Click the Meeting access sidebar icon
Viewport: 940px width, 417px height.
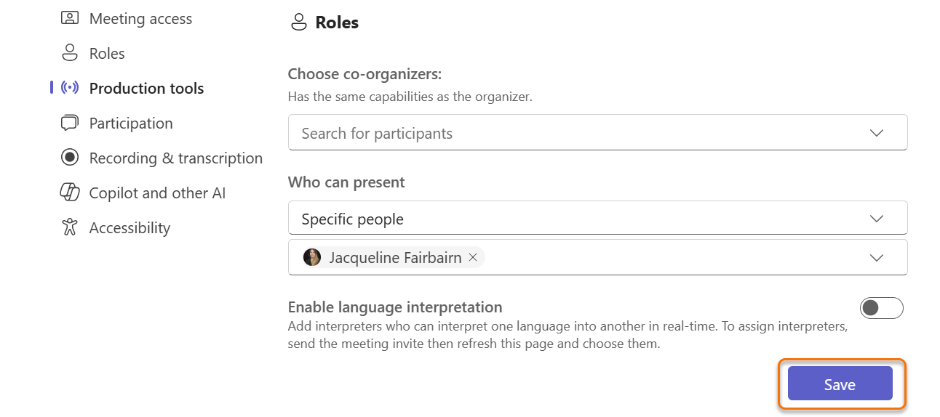pyautogui.click(x=70, y=18)
